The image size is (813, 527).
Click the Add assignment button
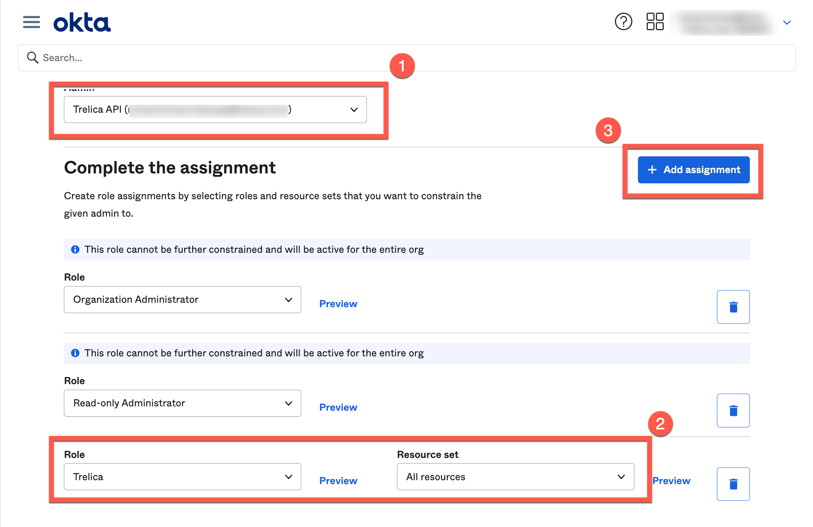(x=694, y=170)
